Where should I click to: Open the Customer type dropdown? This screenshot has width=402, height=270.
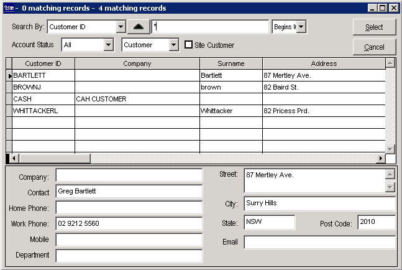(x=174, y=45)
